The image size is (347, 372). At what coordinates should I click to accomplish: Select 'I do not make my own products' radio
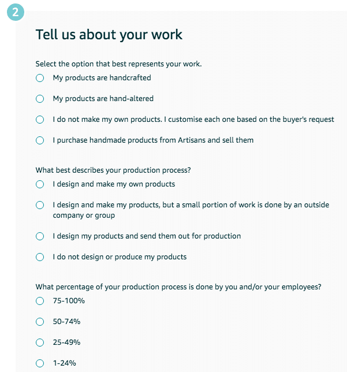pyautogui.click(x=40, y=120)
